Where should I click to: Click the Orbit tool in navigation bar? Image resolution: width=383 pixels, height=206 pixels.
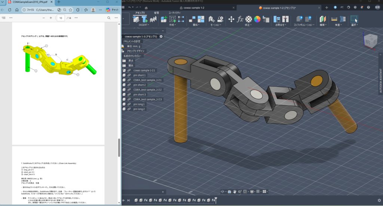point(222,191)
